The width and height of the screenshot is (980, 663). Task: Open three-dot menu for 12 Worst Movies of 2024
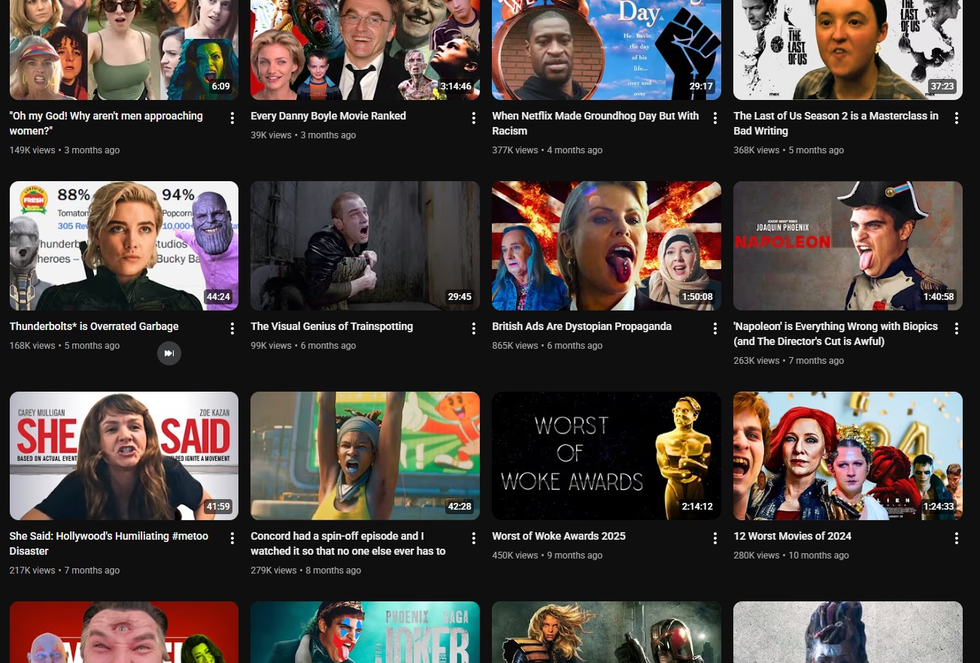(x=957, y=538)
